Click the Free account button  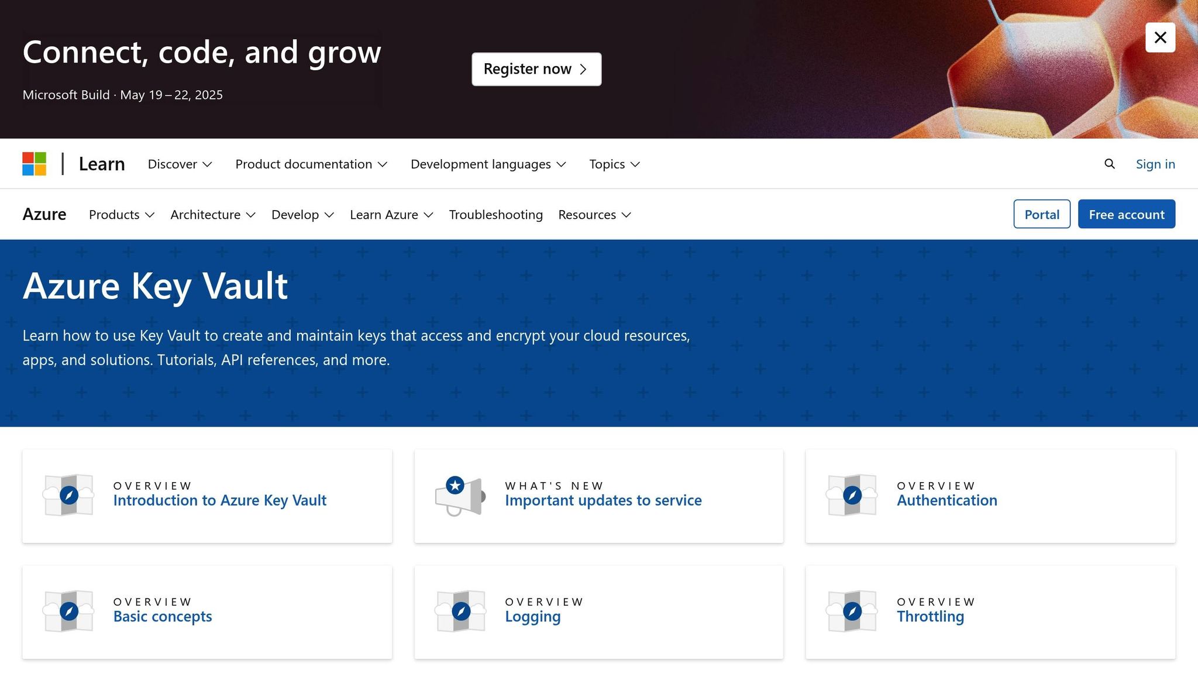click(1127, 214)
